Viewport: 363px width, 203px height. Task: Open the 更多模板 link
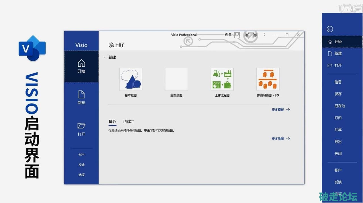[281, 109]
